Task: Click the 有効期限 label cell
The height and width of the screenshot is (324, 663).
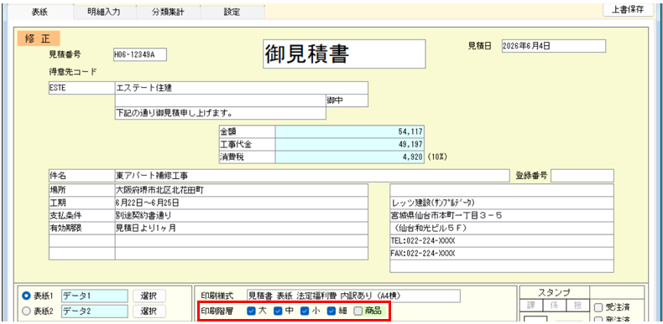Action: point(81,229)
